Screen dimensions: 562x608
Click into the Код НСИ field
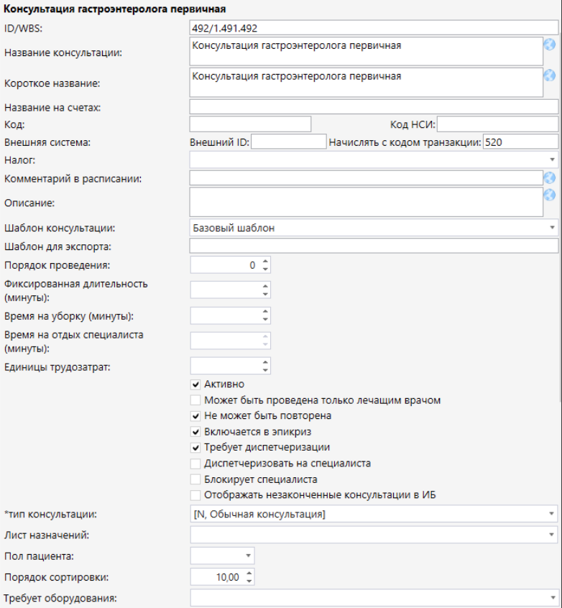[x=497, y=124]
